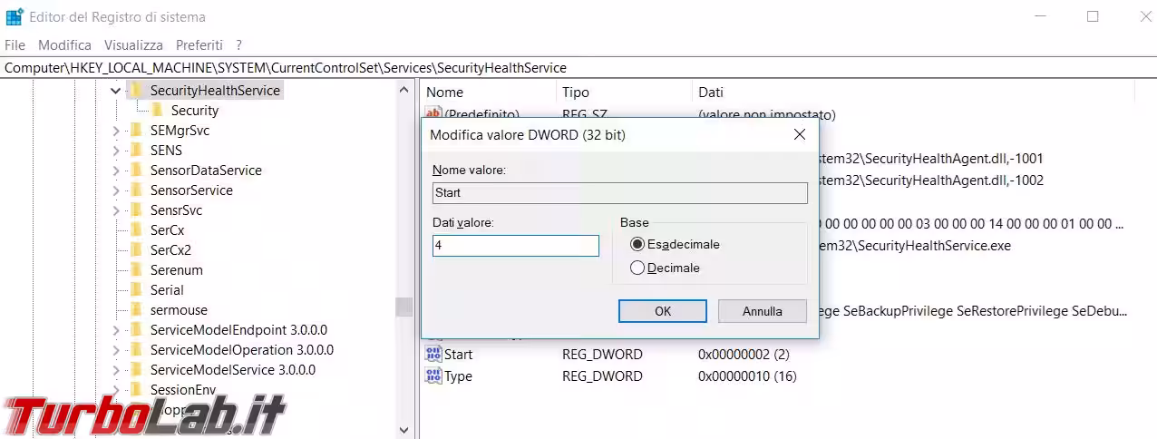The height and width of the screenshot is (439, 1157).
Task: Close the Modifica valore DWORD dialog
Action: point(799,135)
